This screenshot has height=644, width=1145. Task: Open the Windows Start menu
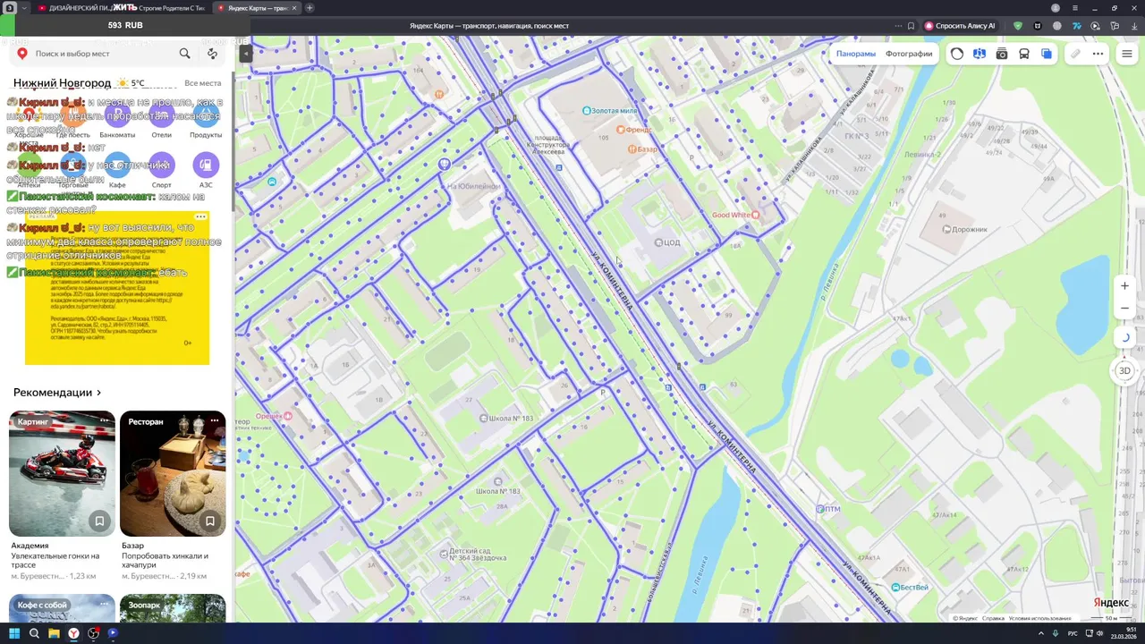click(14, 633)
